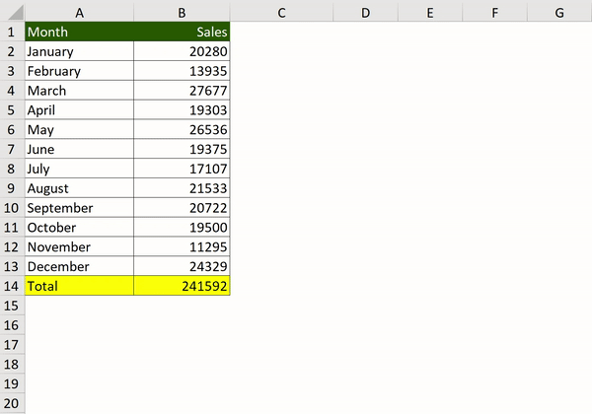Select column C header

point(281,13)
